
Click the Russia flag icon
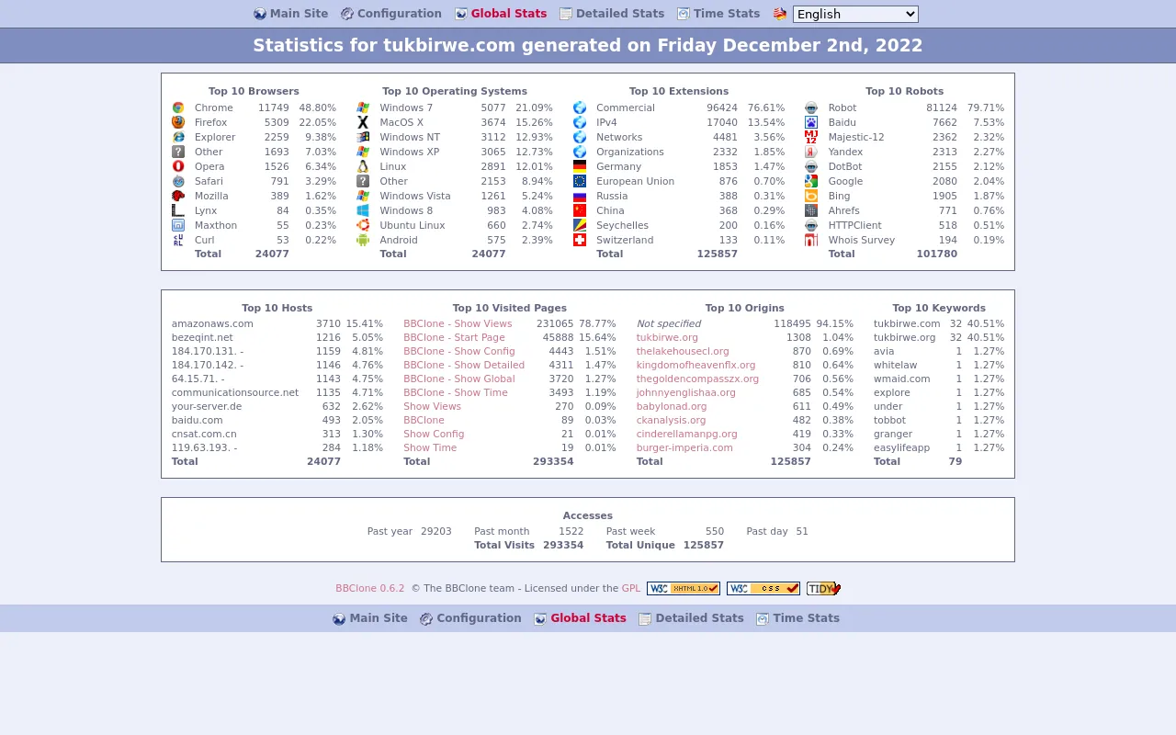(580, 196)
